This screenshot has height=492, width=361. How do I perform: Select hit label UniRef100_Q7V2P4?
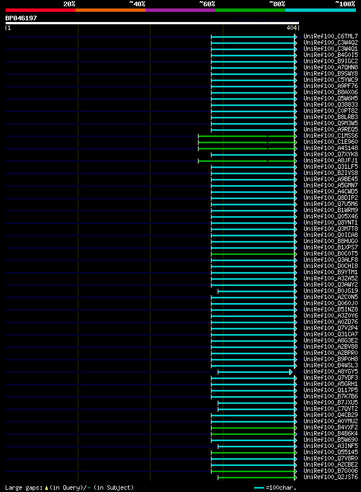331,328
